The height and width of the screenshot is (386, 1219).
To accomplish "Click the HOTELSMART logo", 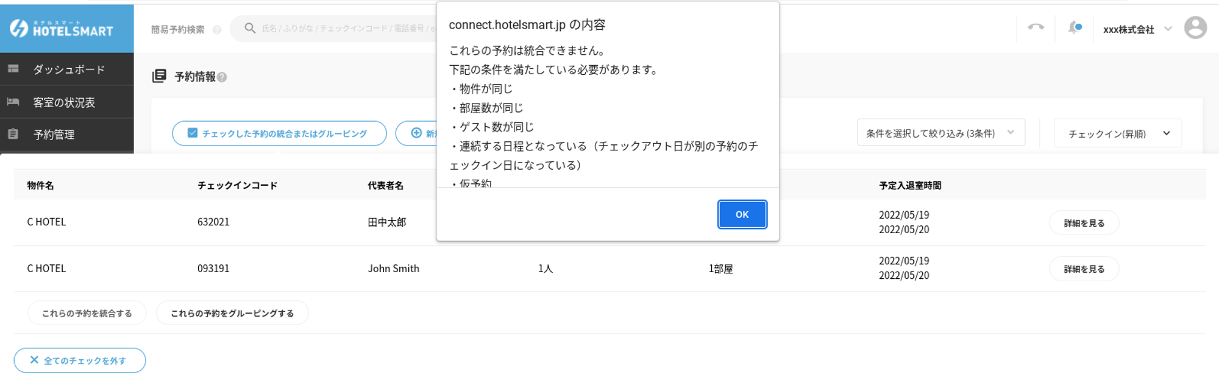I will (x=62, y=29).
